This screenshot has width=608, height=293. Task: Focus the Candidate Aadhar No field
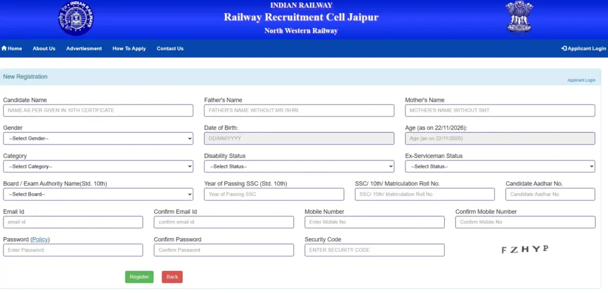[x=550, y=194]
